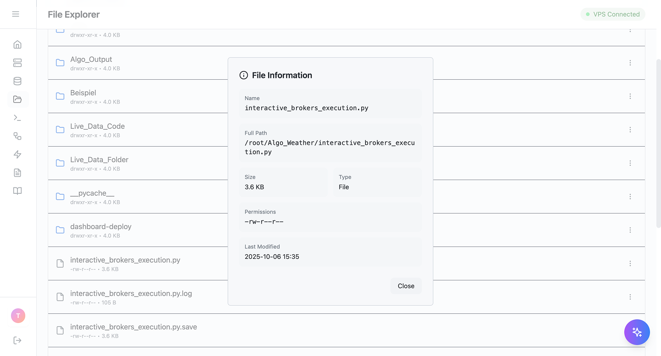The image size is (661, 356).
Task: Click the T user avatar
Action: pyautogui.click(x=18, y=316)
